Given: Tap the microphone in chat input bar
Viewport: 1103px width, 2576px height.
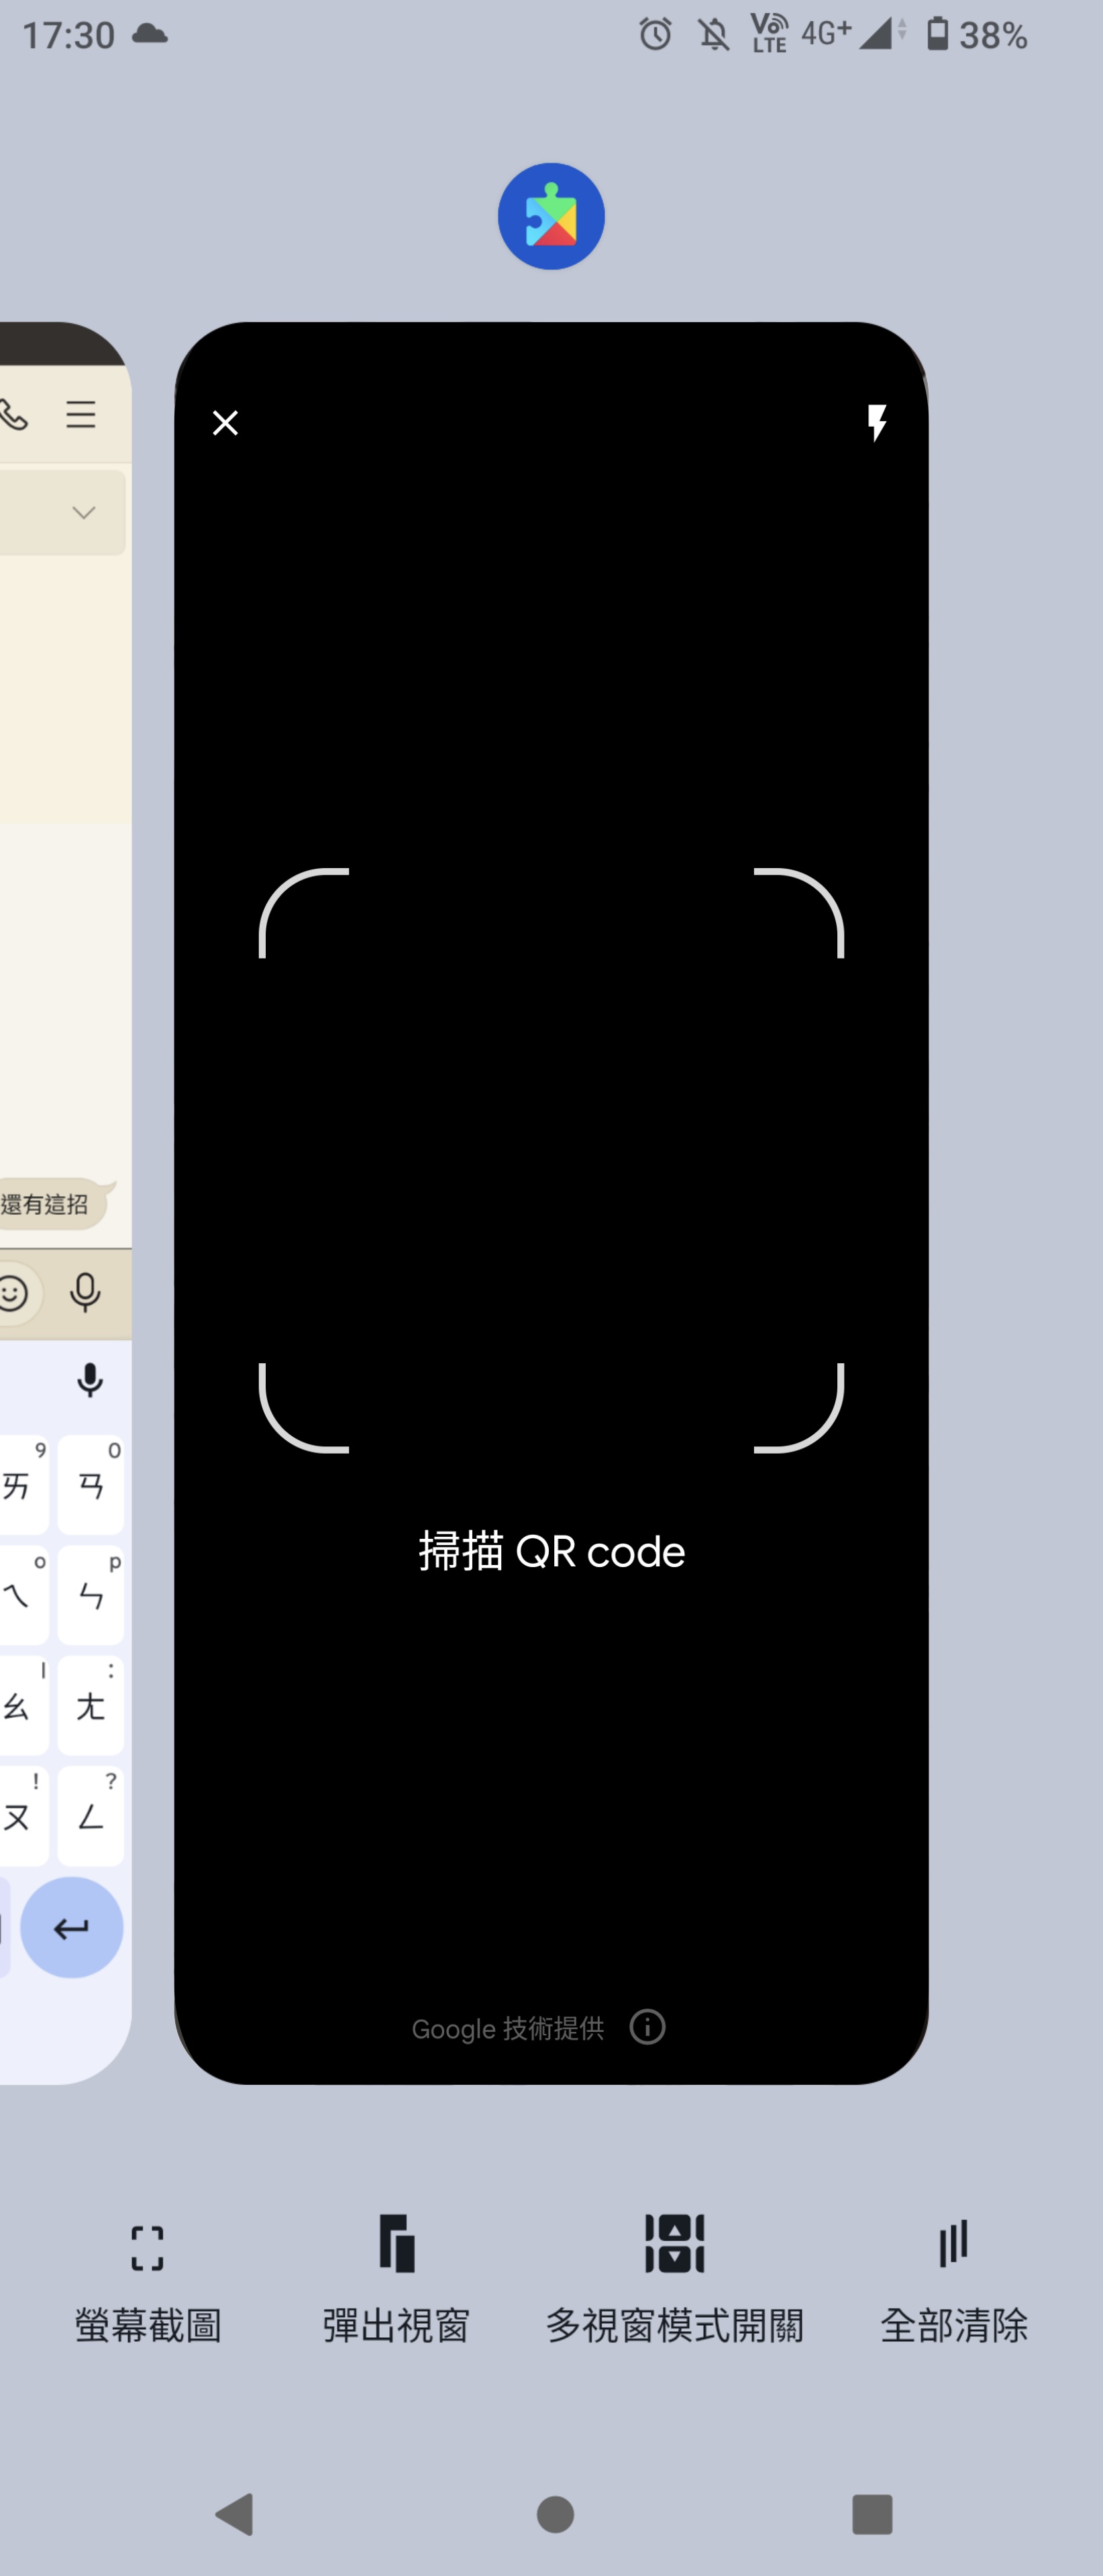Looking at the screenshot, I should click(x=85, y=1292).
